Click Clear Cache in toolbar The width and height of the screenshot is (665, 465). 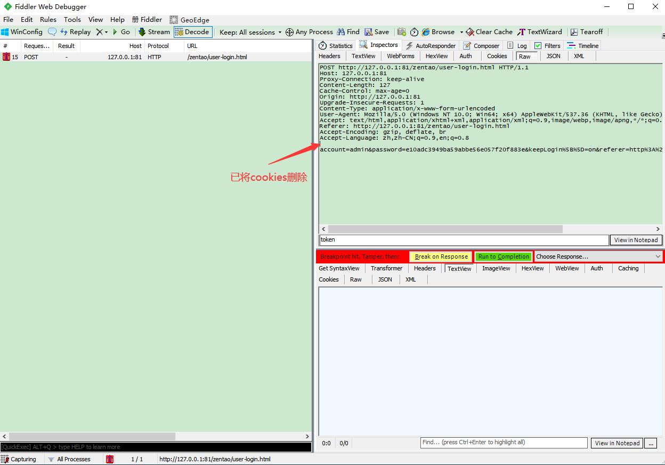pos(489,32)
